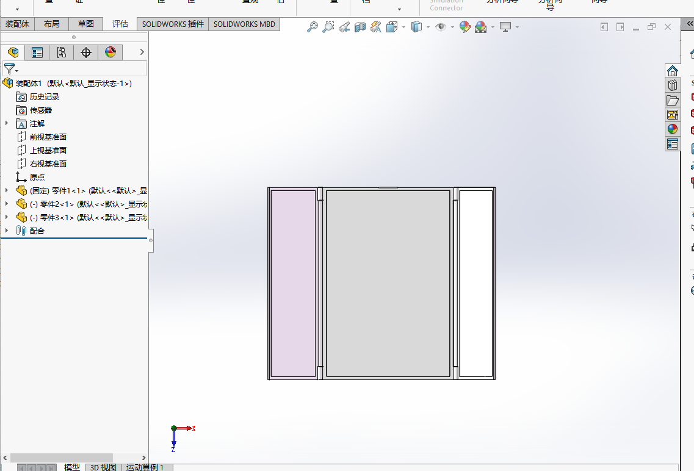
Task: Click the scroll-left arrow of tree panel
Action: tap(5, 458)
